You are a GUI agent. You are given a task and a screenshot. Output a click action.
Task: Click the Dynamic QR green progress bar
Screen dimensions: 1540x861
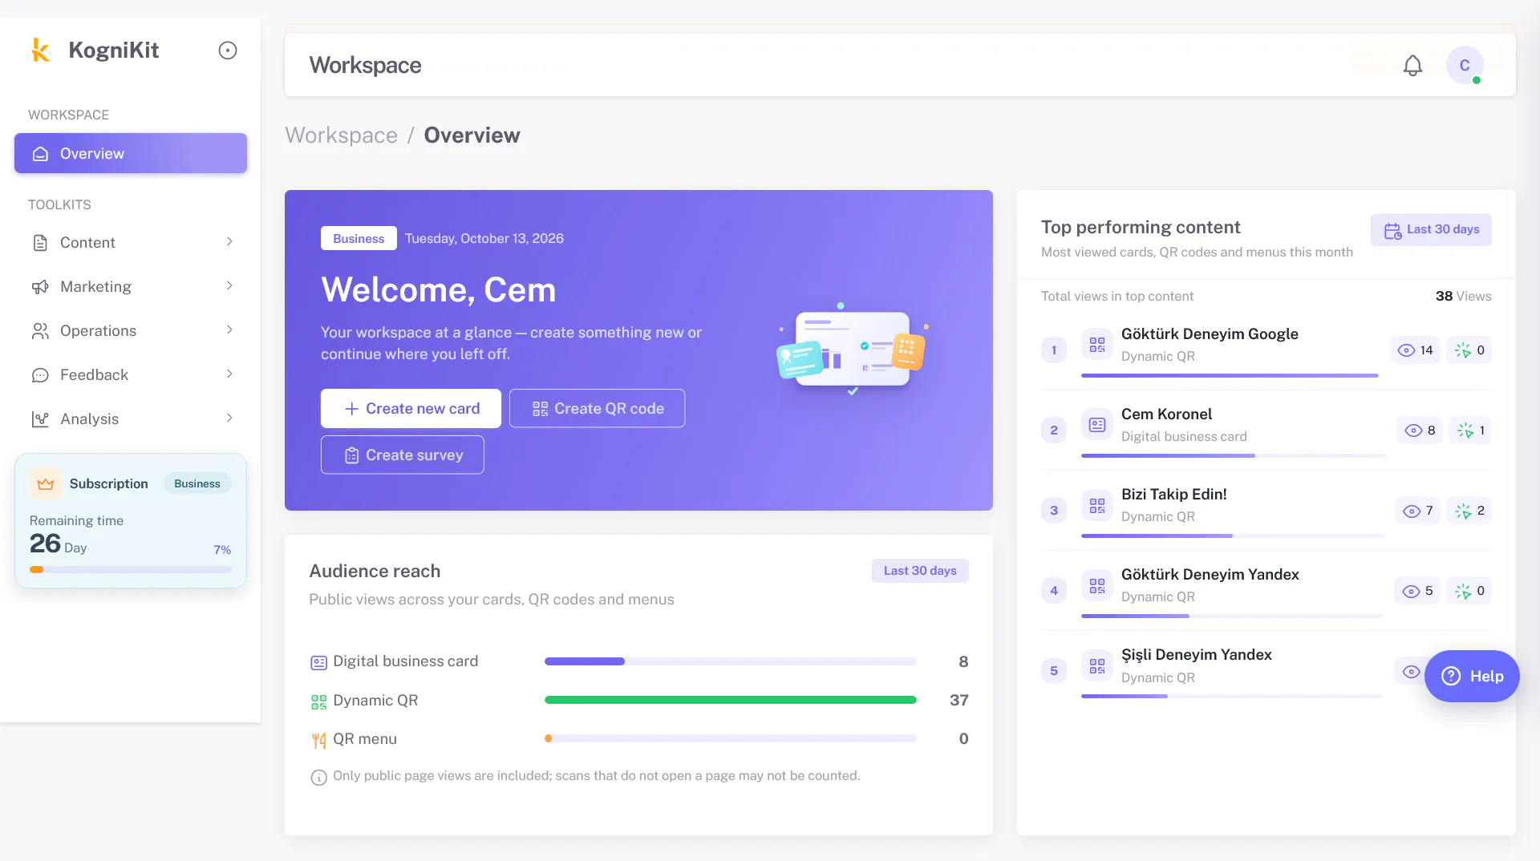[x=730, y=701]
